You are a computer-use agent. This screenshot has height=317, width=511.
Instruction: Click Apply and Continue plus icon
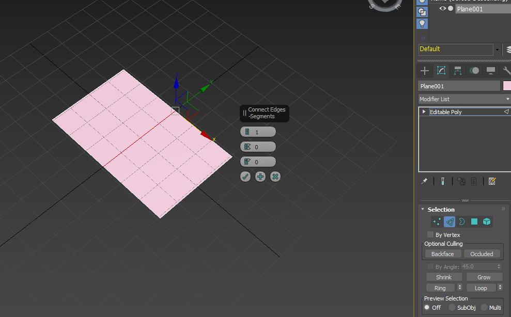[x=260, y=177]
